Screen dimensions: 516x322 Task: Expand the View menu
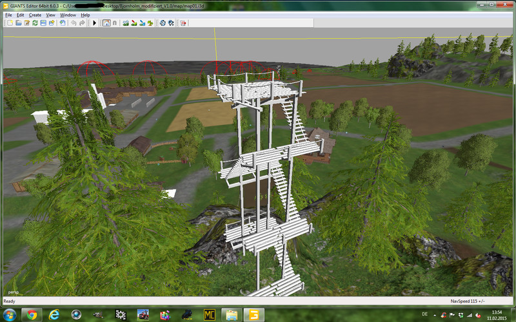pos(50,14)
